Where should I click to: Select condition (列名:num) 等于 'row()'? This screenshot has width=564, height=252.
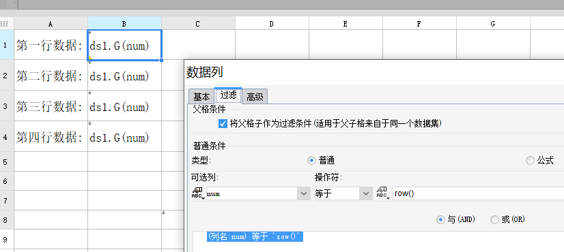(x=255, y=236)
